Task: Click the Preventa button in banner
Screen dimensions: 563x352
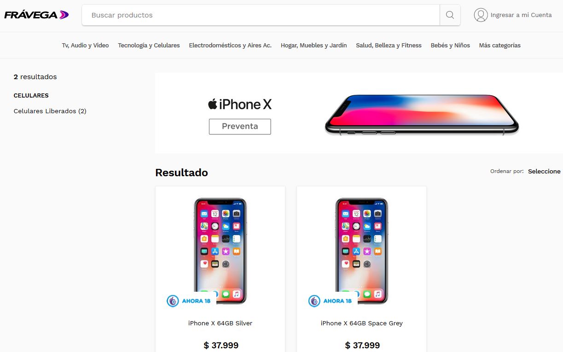Action: click(x=240, y=127)
